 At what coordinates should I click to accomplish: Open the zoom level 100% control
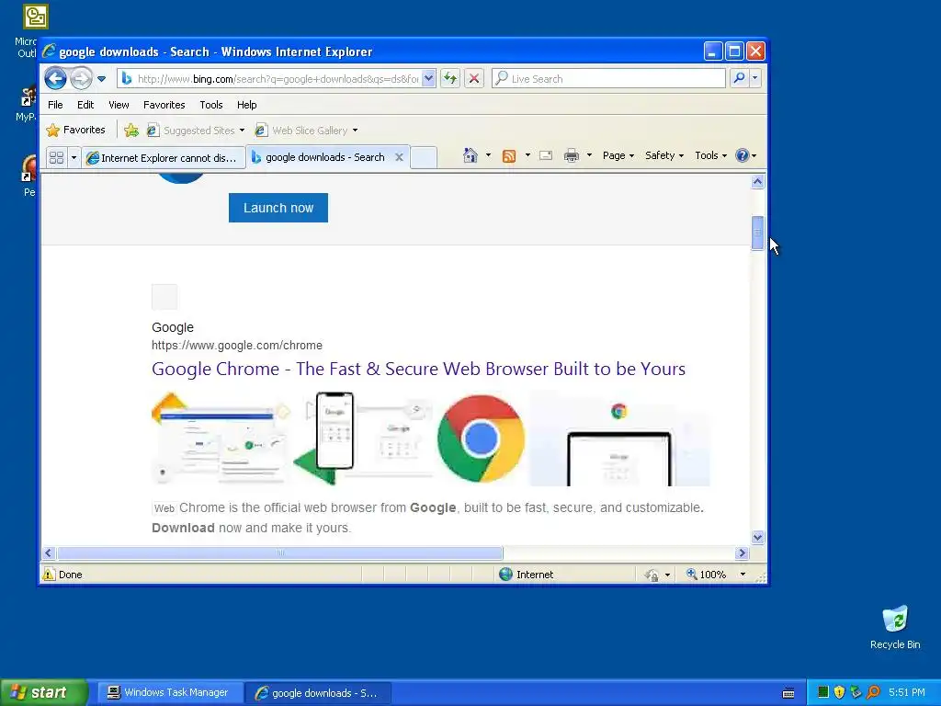coord(707,574)
